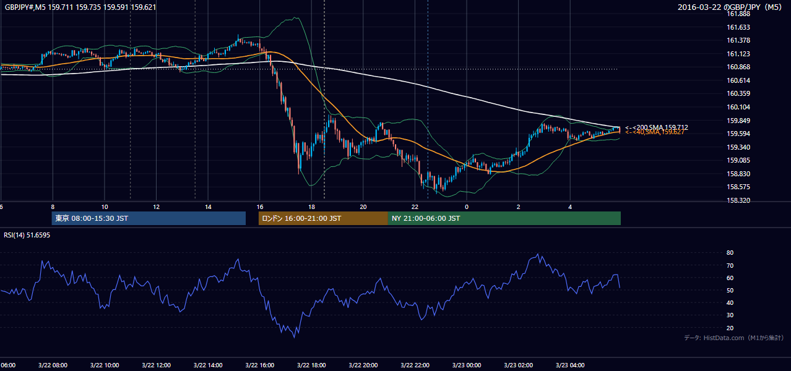The height and width of the screenshot is (371, 791).
Task: Click price axis value 161.888
Action: point(738,14)
